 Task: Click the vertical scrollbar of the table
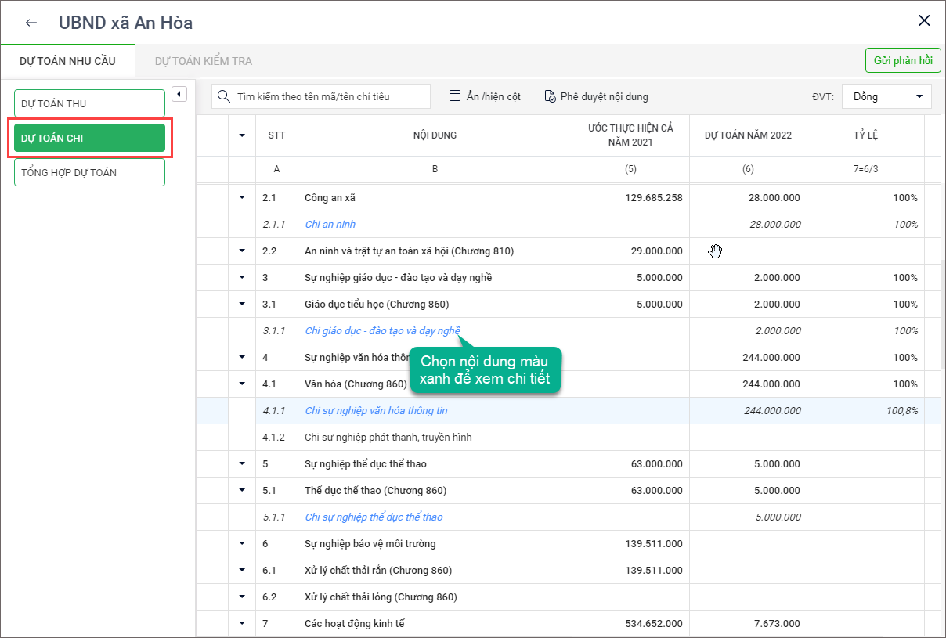941,313
